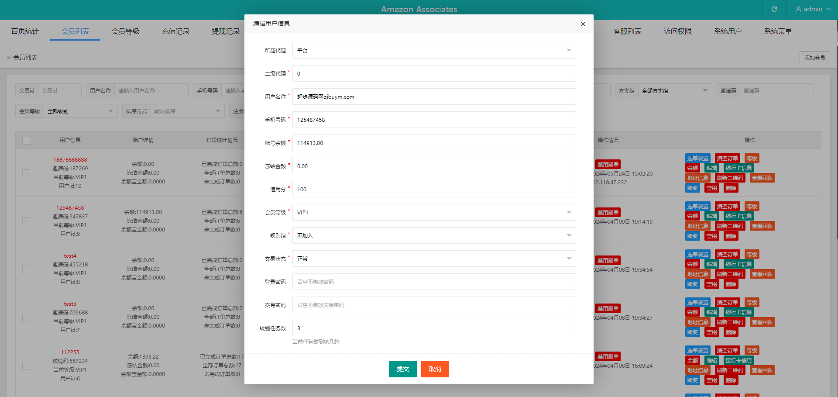The width and height of the screenshot is (838, 397).
Task: Open the admin user menu
Action: (813, 9)
